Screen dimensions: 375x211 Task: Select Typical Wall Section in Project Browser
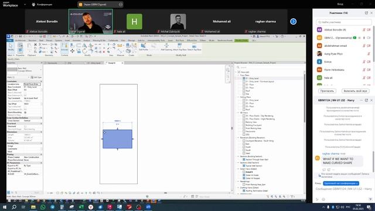click(x=254, y=165)
